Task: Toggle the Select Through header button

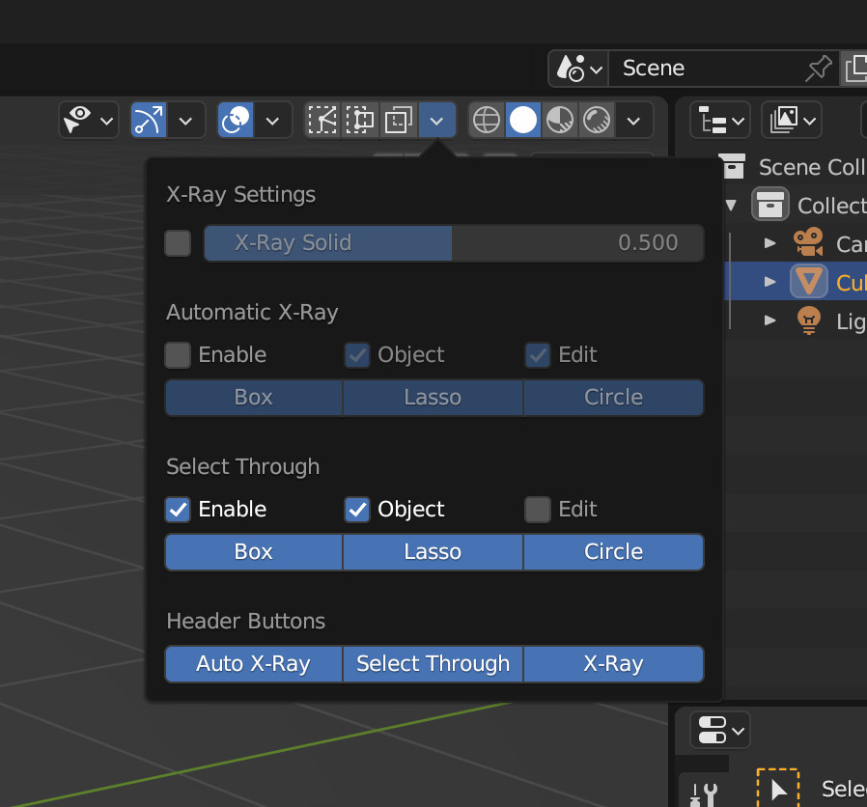Action: tap(433, 664)
